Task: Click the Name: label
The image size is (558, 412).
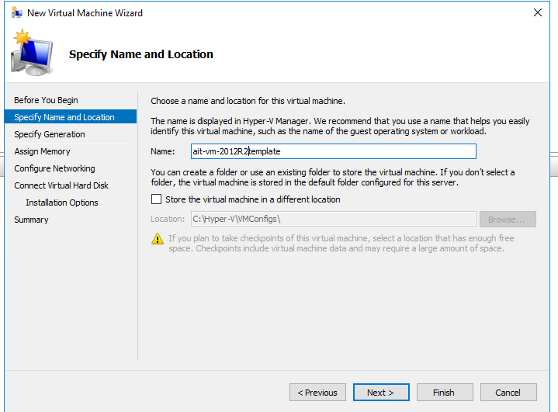Action: pos(163,151)
